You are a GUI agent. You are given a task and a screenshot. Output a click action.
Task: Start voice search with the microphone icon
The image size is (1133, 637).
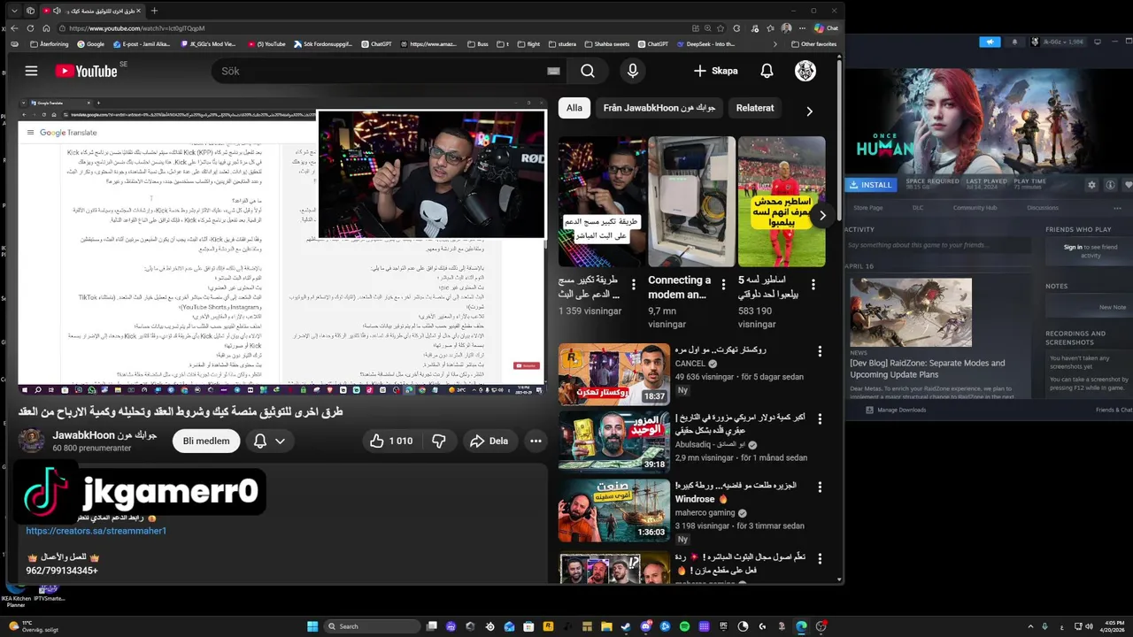pyautogui.click(x=632, y=71)
